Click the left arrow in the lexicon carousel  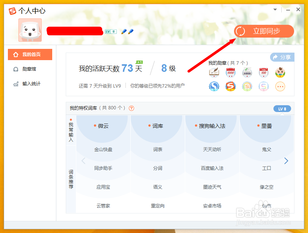83,160
